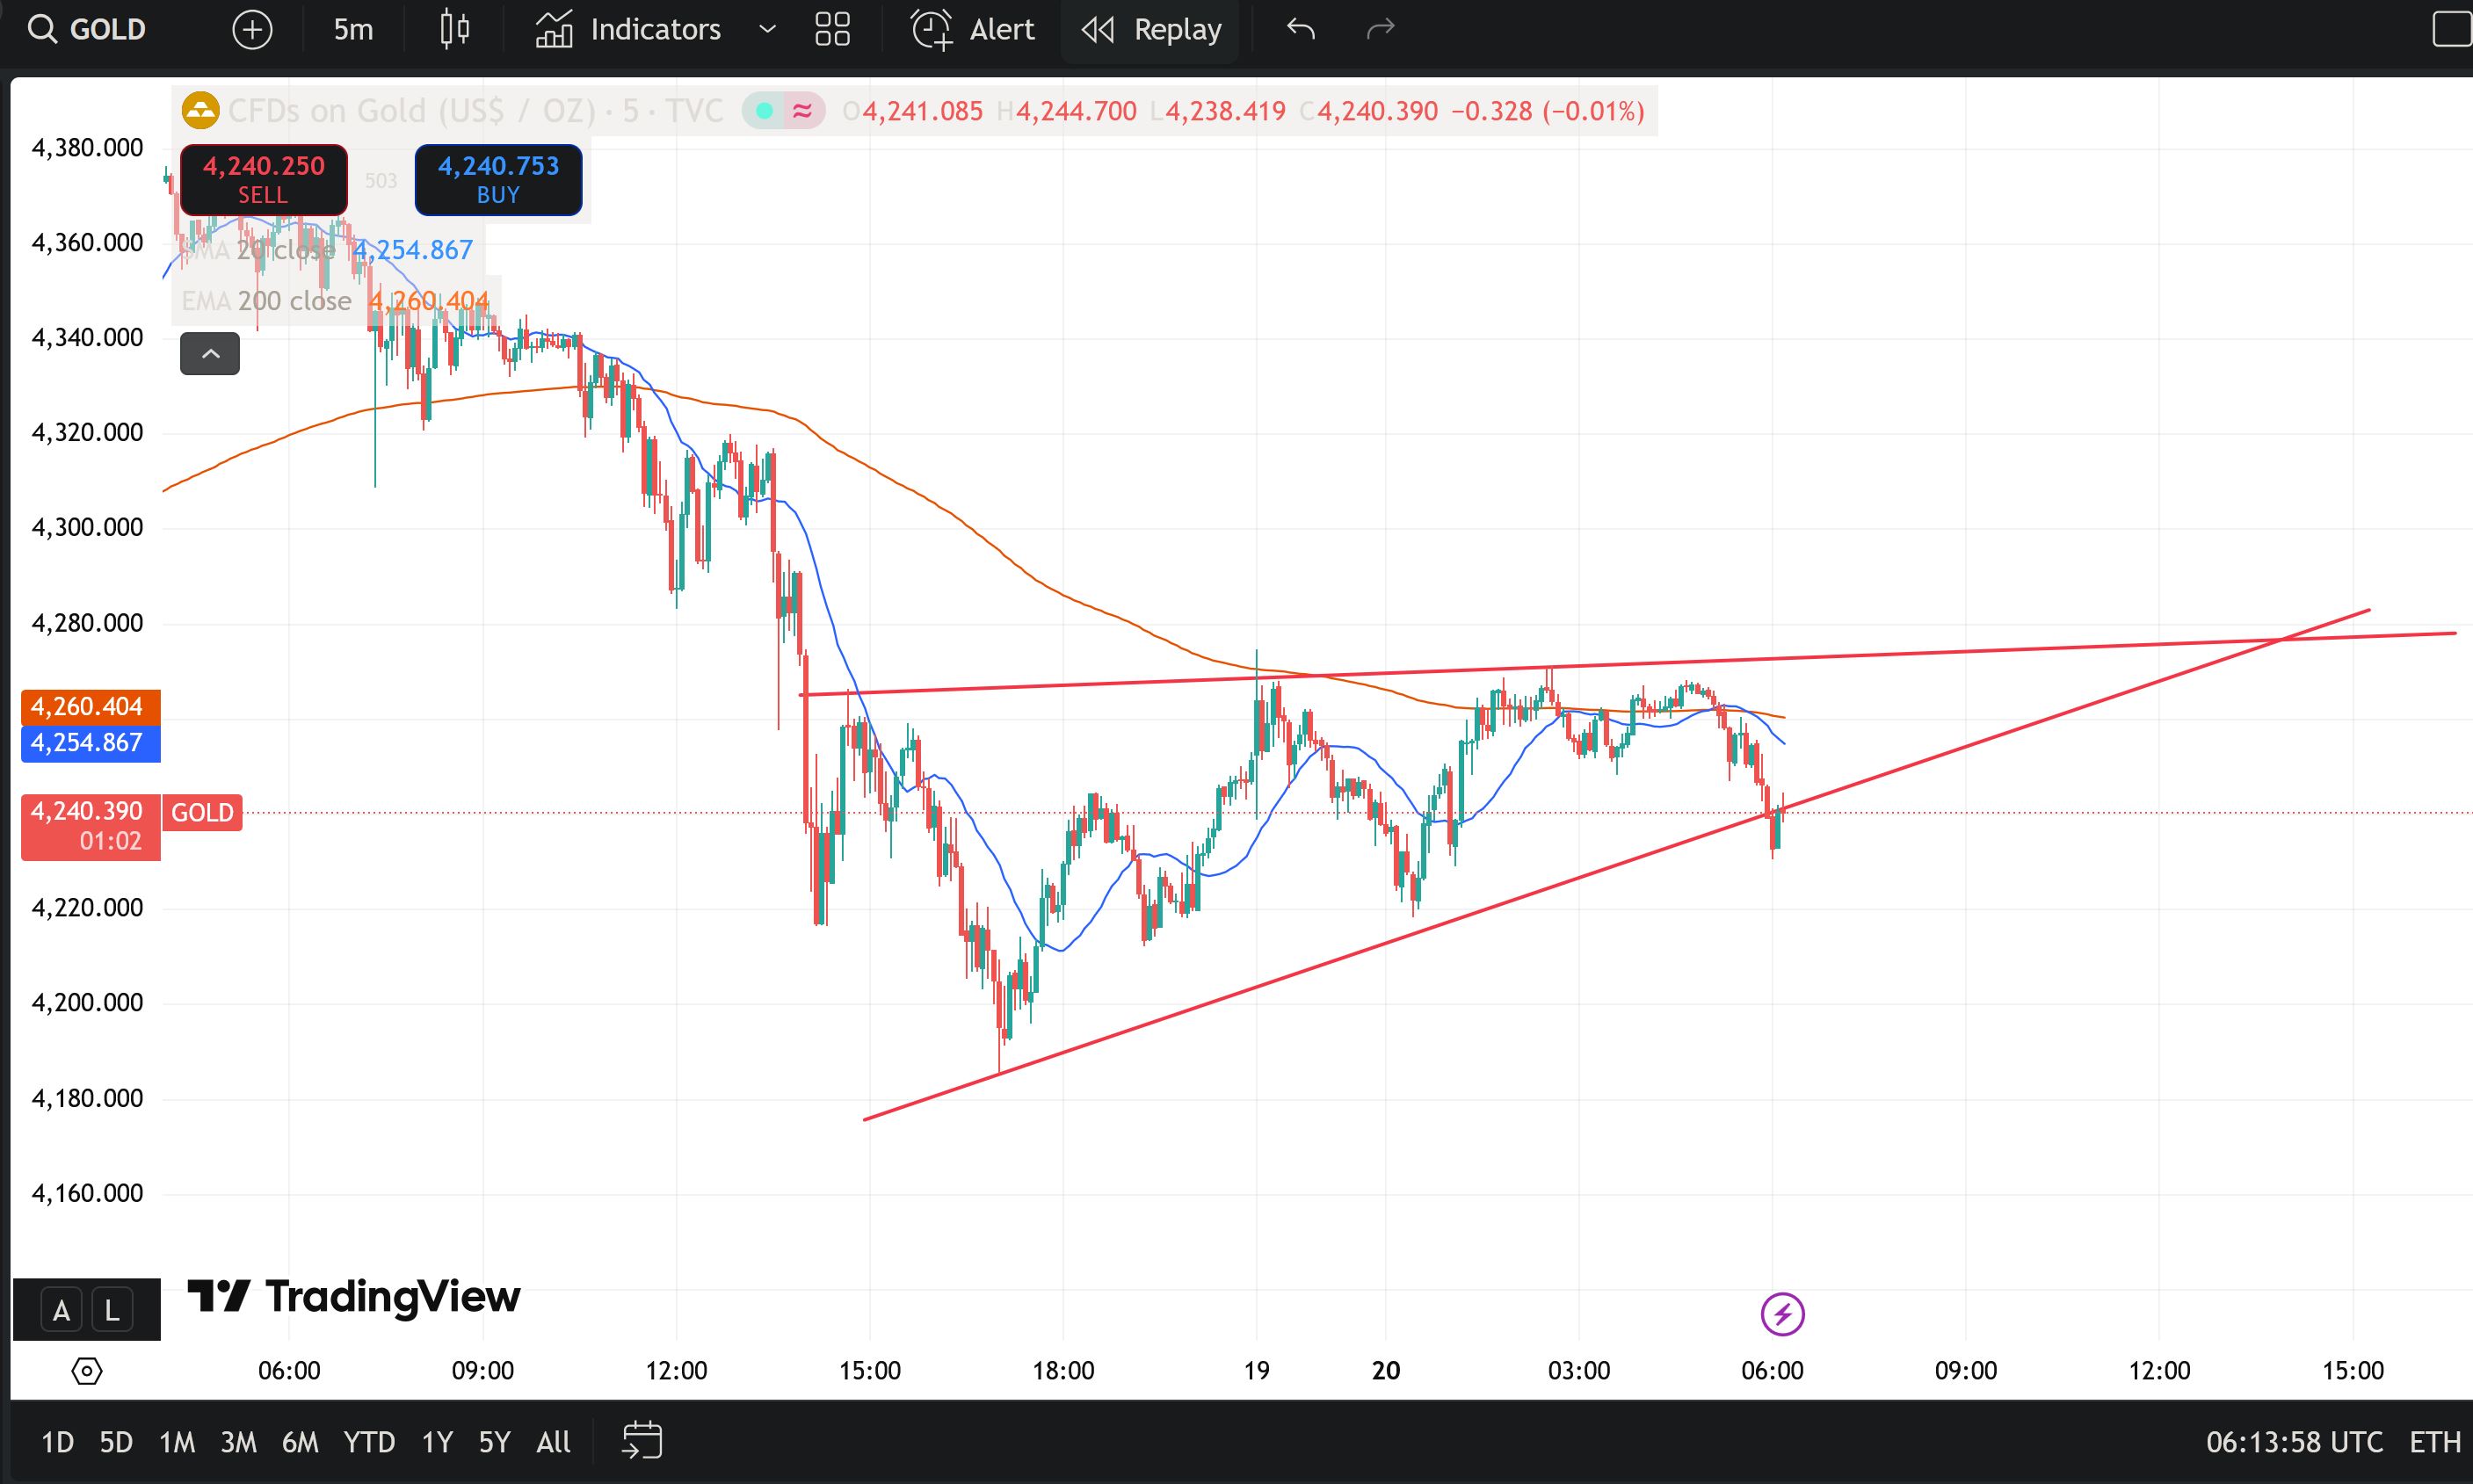Select the YTD date range

tap(369, 1441)
